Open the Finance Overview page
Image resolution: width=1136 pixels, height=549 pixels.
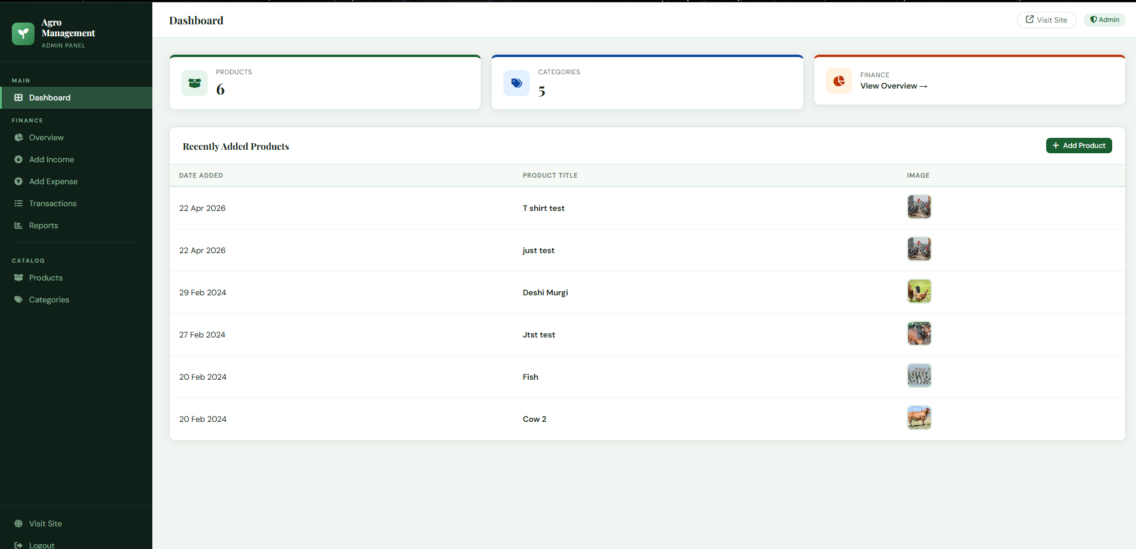click(x=76, y=137)
